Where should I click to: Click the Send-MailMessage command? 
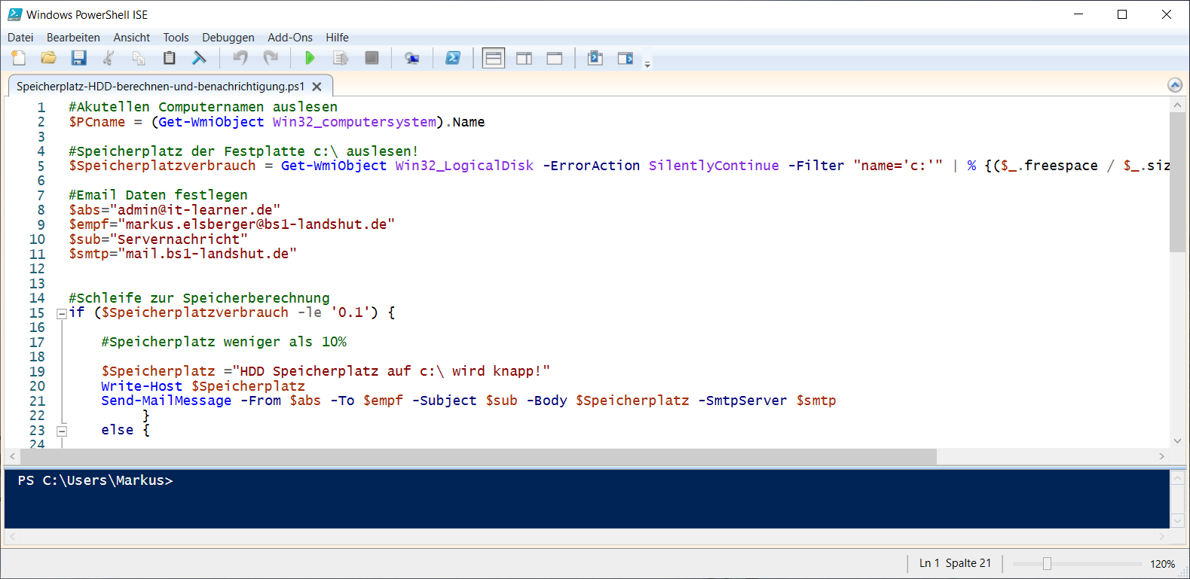(x=167, y=401)
